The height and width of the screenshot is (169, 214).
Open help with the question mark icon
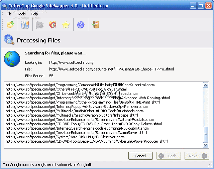click(x=81, y=25)
